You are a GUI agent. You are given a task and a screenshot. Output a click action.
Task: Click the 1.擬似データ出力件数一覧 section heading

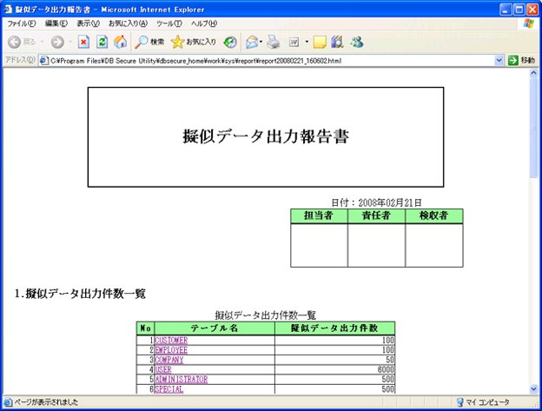click(80, 294)
